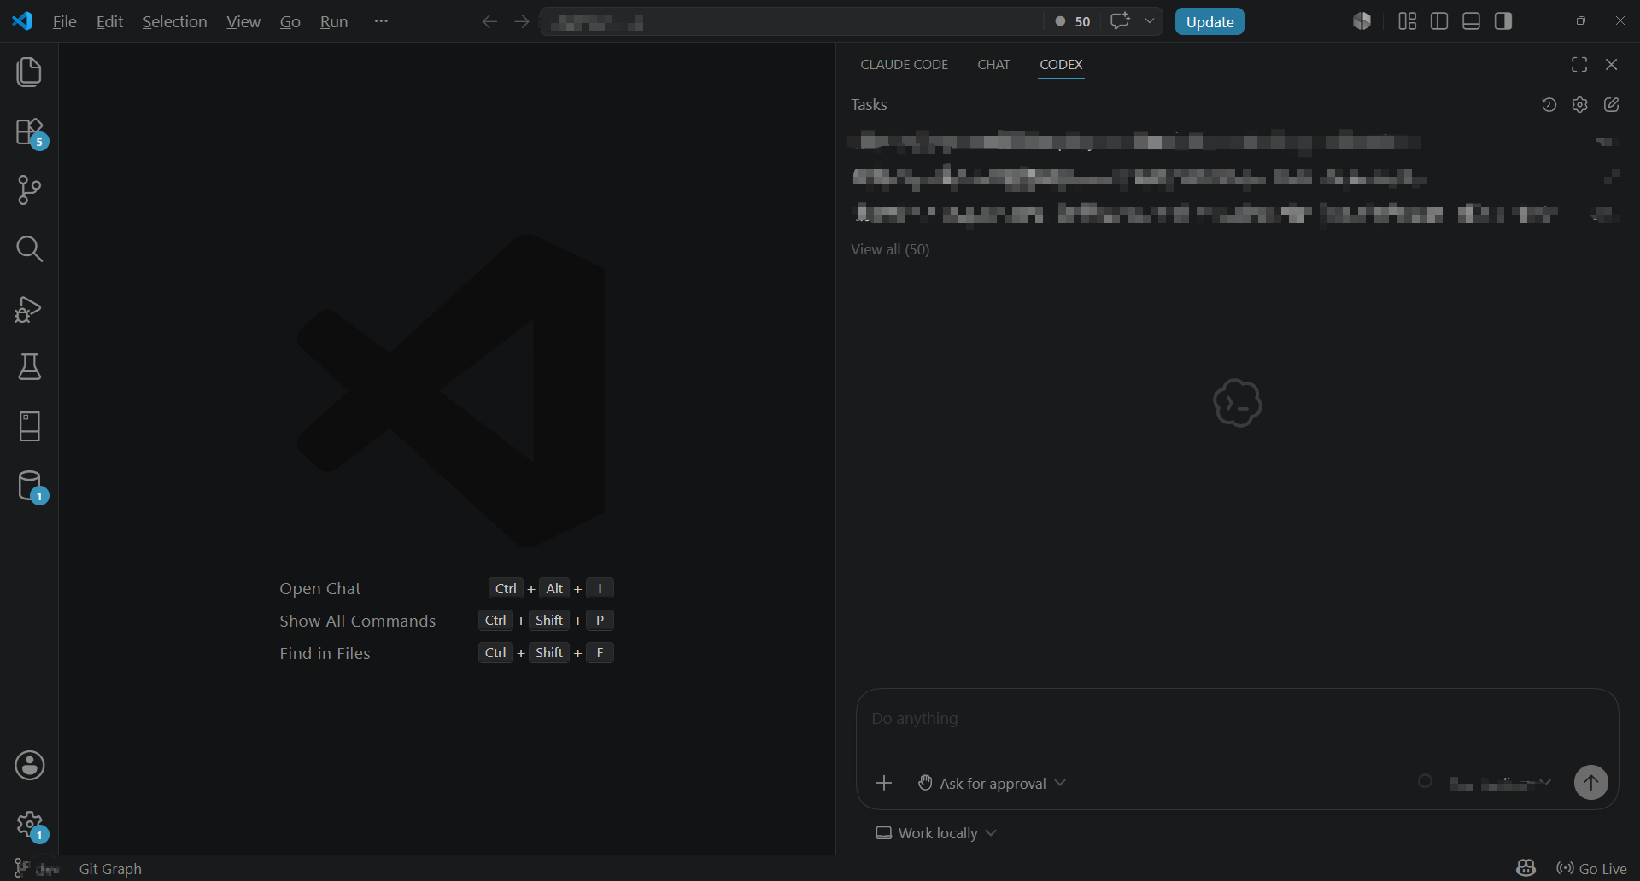Go forward with the right arrow
1640x881 pixels.
(522, 21)
